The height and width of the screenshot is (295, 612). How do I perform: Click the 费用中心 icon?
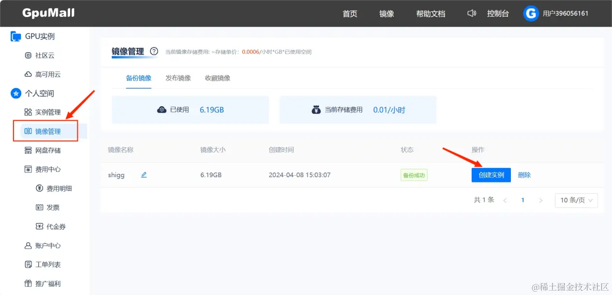[x=28, y=169]
